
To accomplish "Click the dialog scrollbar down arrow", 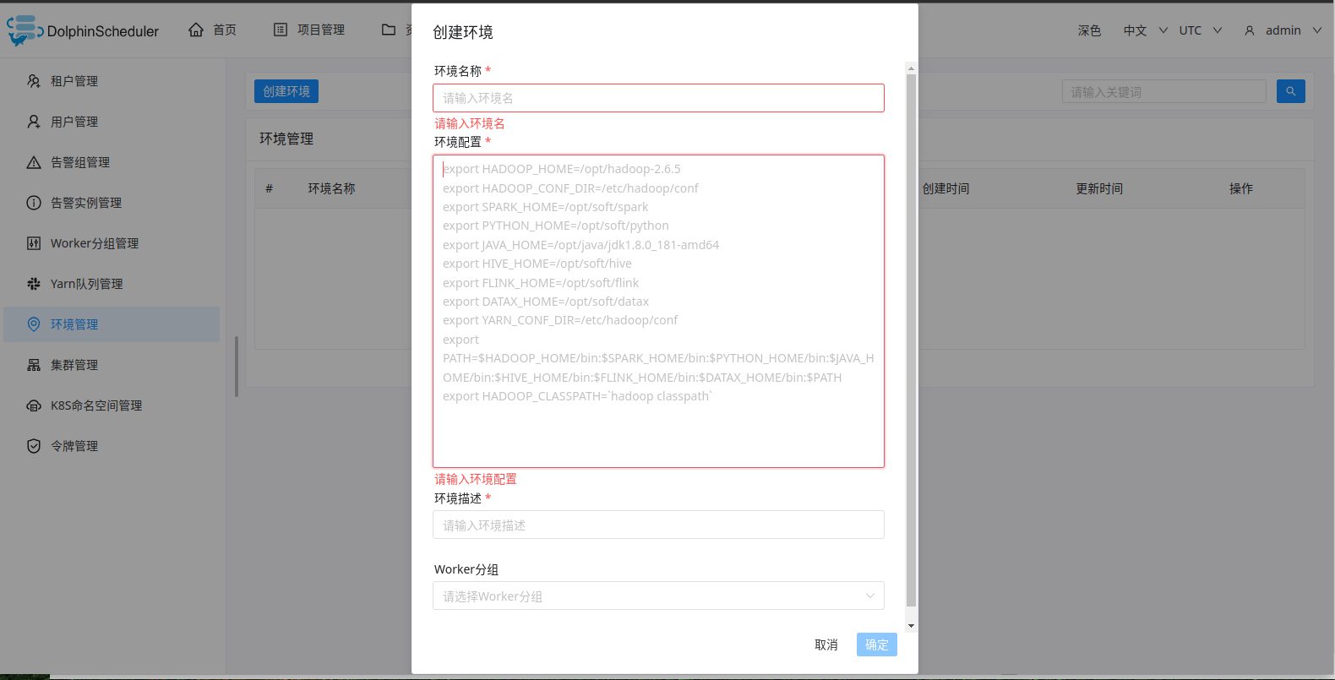I will (x=911, y=626).
